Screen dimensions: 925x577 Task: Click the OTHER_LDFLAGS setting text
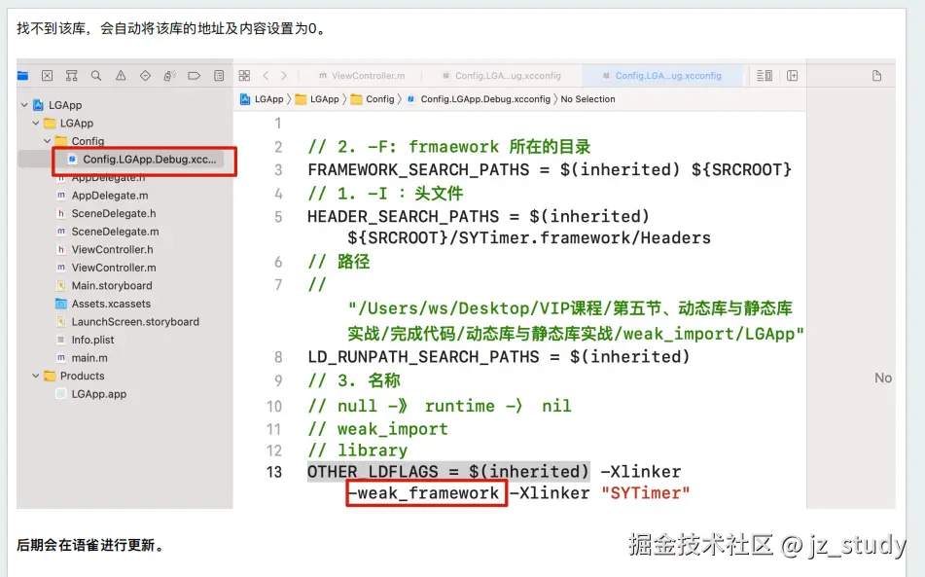(x=373, y=472)
